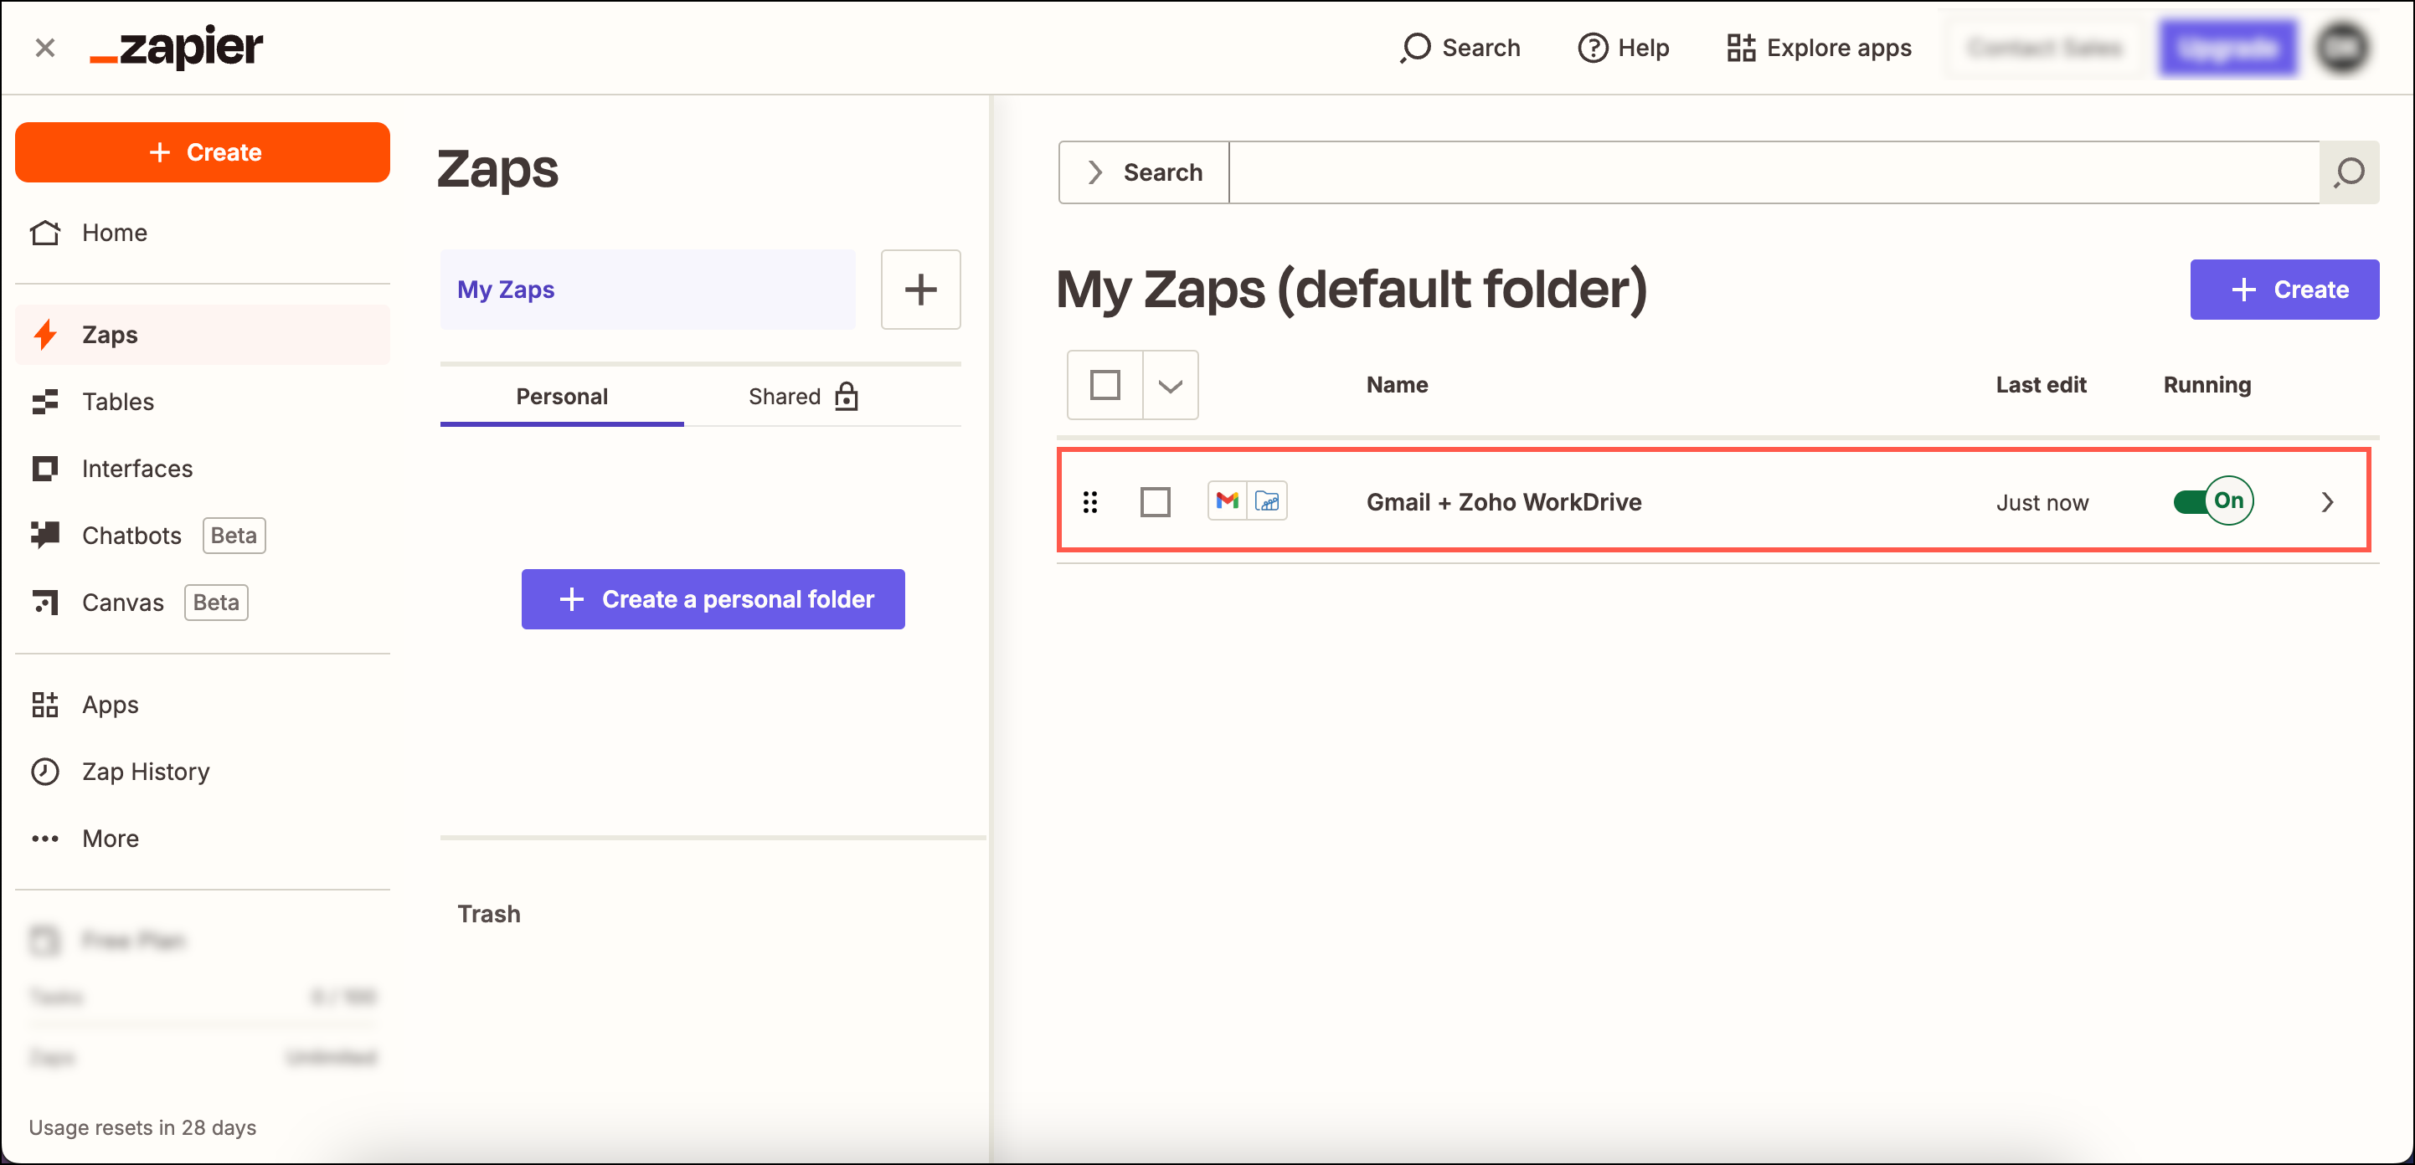Click the 'Just now' last edit text

(2042, 503)
